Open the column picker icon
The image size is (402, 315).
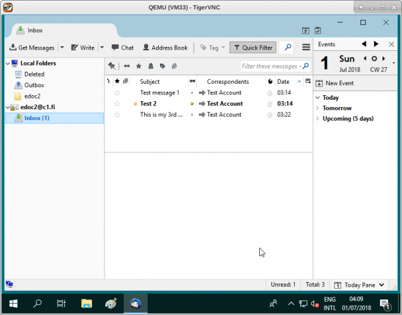point(308,81)
